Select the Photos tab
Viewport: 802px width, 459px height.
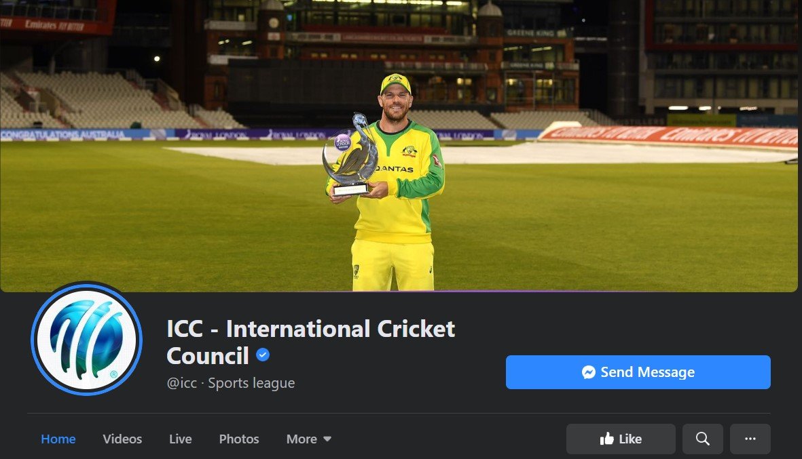tap(239, 439)
